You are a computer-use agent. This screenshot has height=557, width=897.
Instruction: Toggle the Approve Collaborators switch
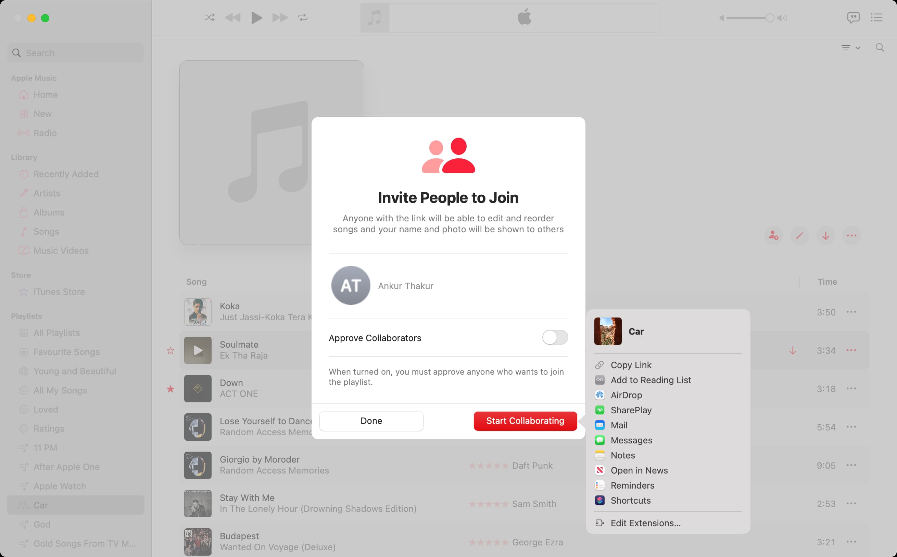pos(555,338)
